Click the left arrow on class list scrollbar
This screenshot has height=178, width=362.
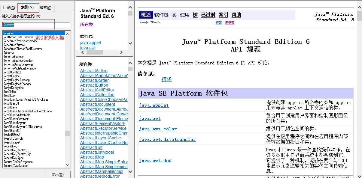coord(83,52)
